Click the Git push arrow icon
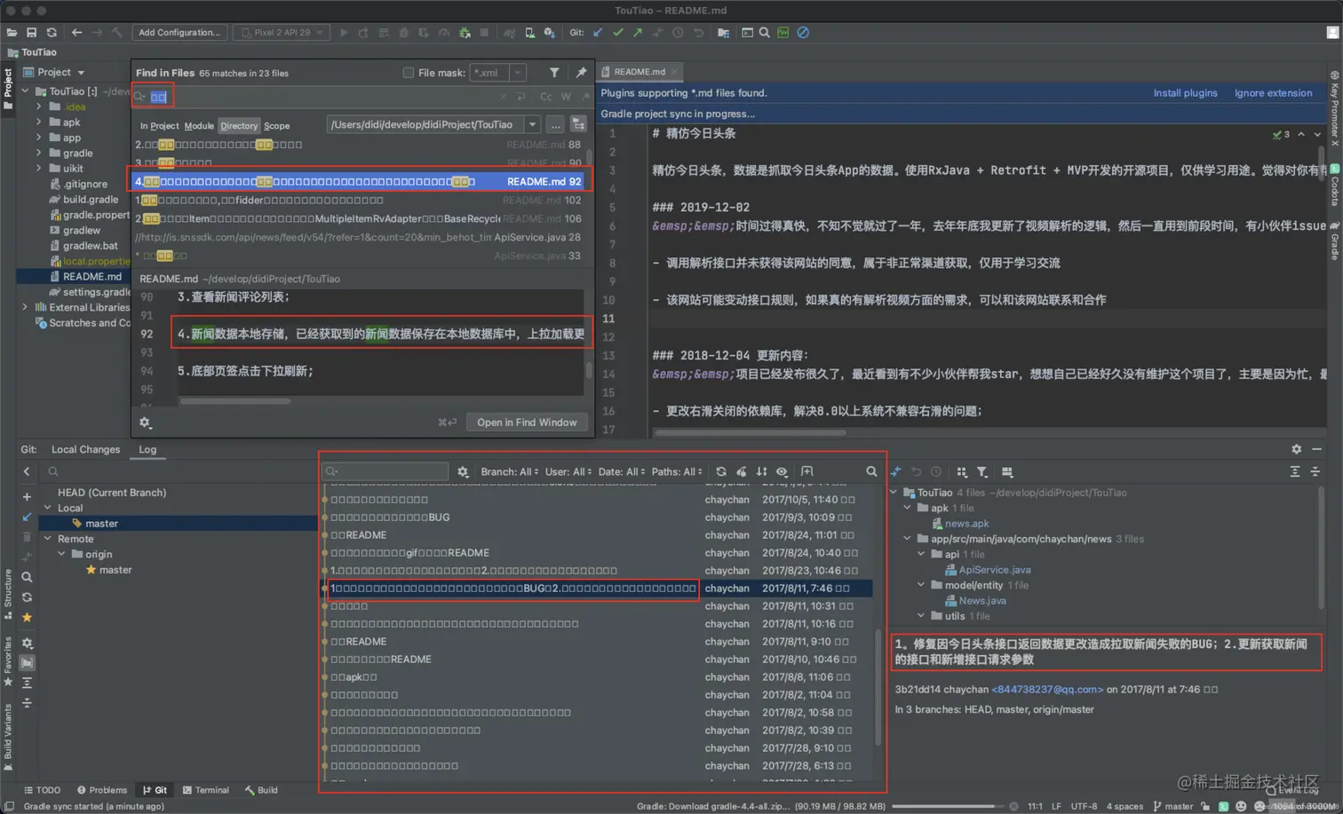Image resolution: width=1343 pixels, height=814 pixels. click(x=638, y=33)
